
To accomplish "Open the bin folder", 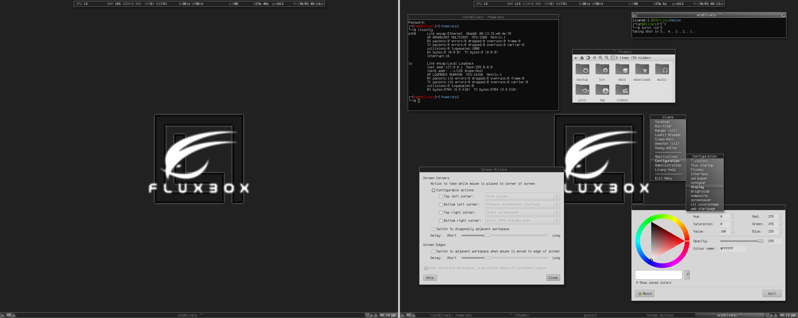I will (602, 72).
